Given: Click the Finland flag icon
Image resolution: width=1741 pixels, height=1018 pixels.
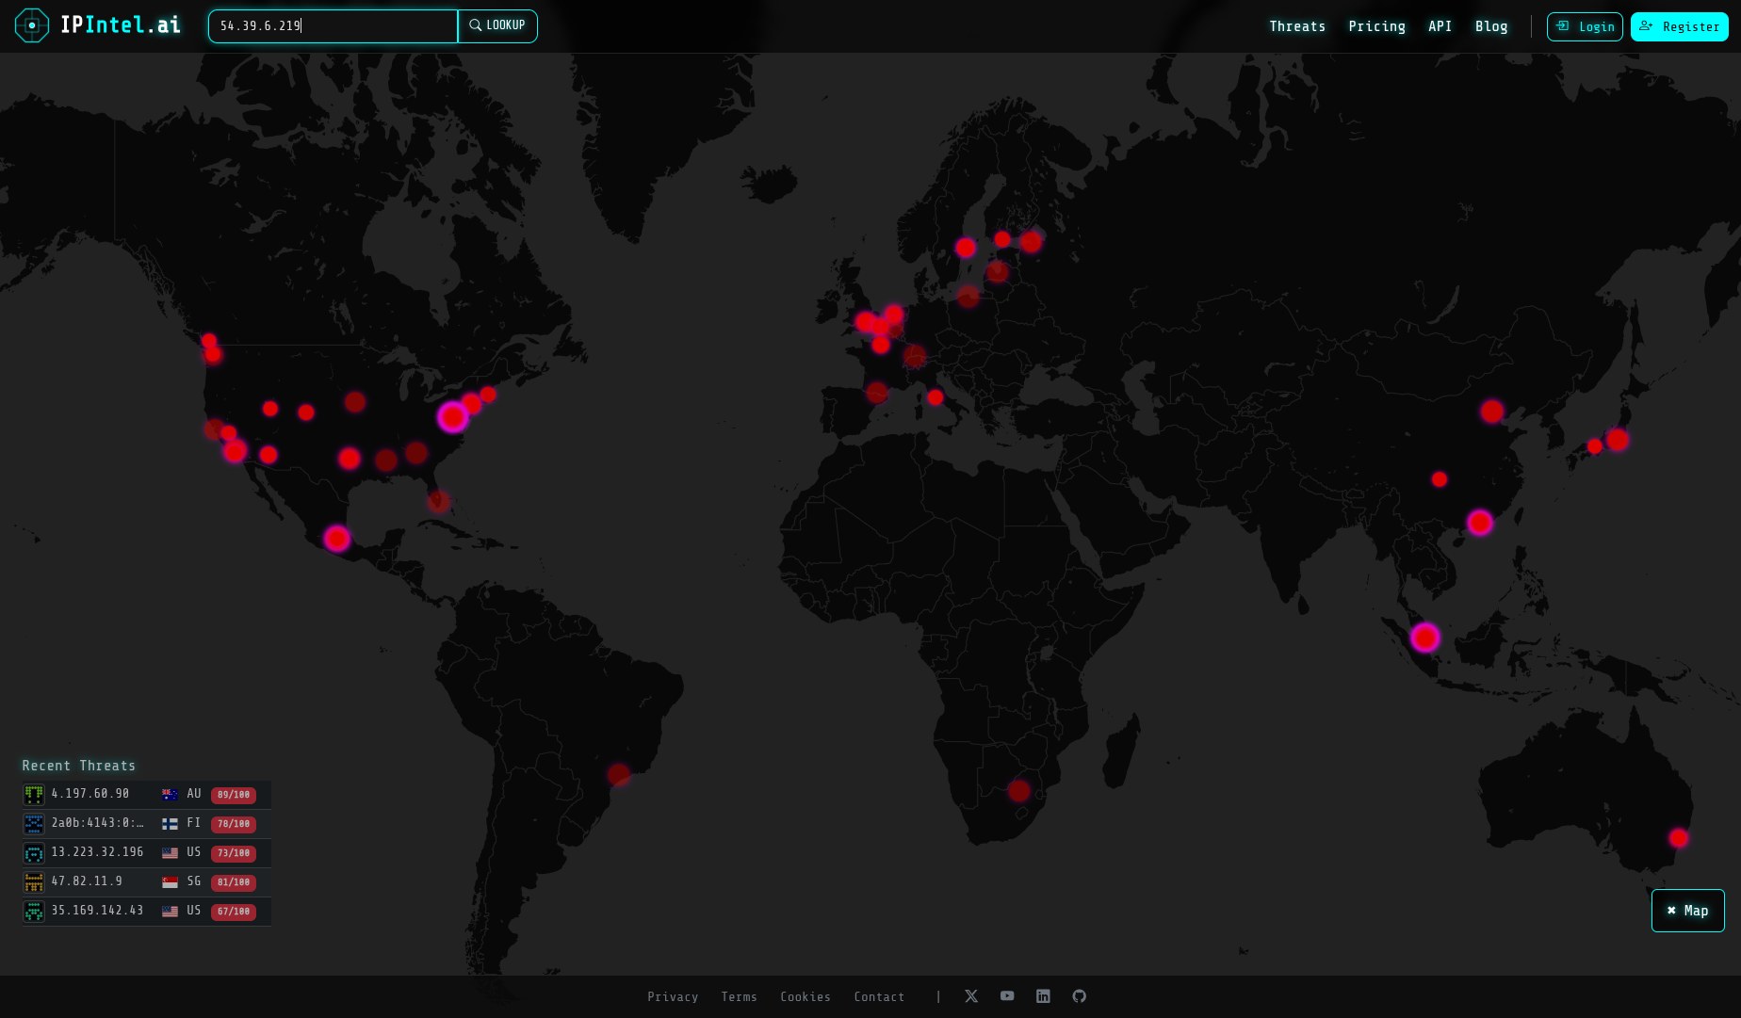Looking at the screenshot, I should 170,824.
